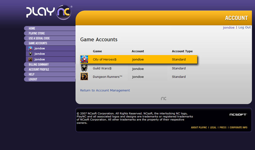
Task: Click the Game Accounts heading
Action: (99, 40)
